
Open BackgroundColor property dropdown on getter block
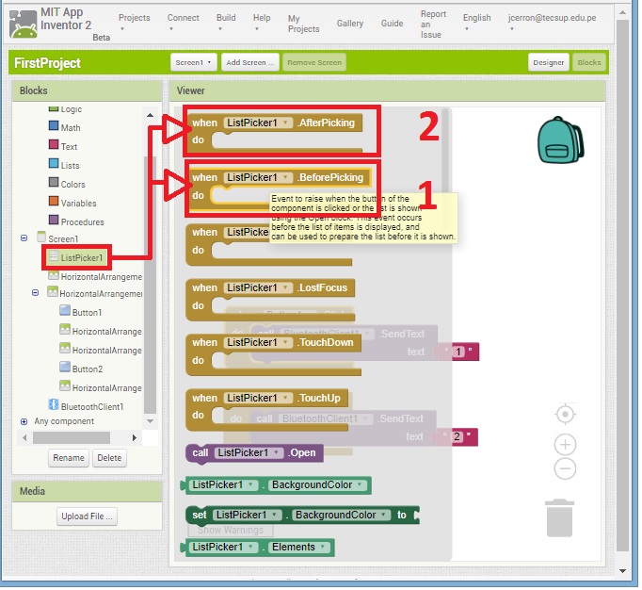click(x=317, y=485)
